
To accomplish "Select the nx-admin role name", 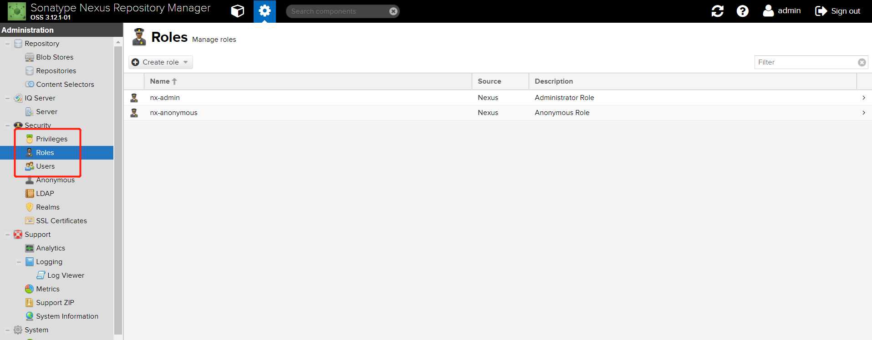I will (x=165, y=98).
